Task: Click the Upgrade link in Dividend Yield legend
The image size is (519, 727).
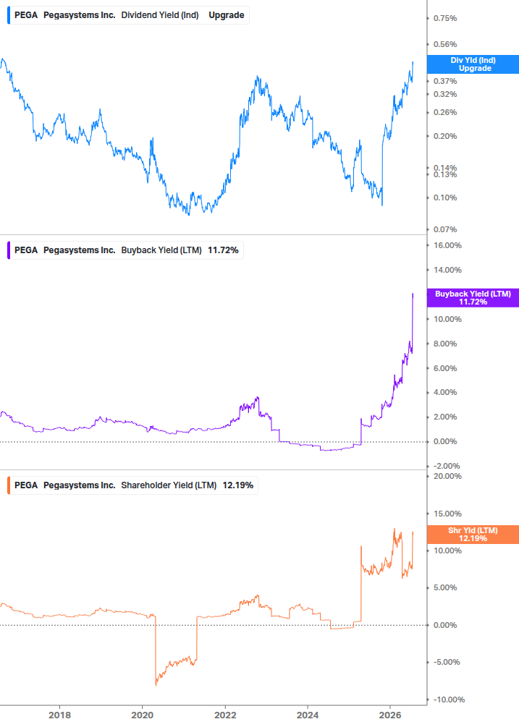Action: tap(227, 15)
